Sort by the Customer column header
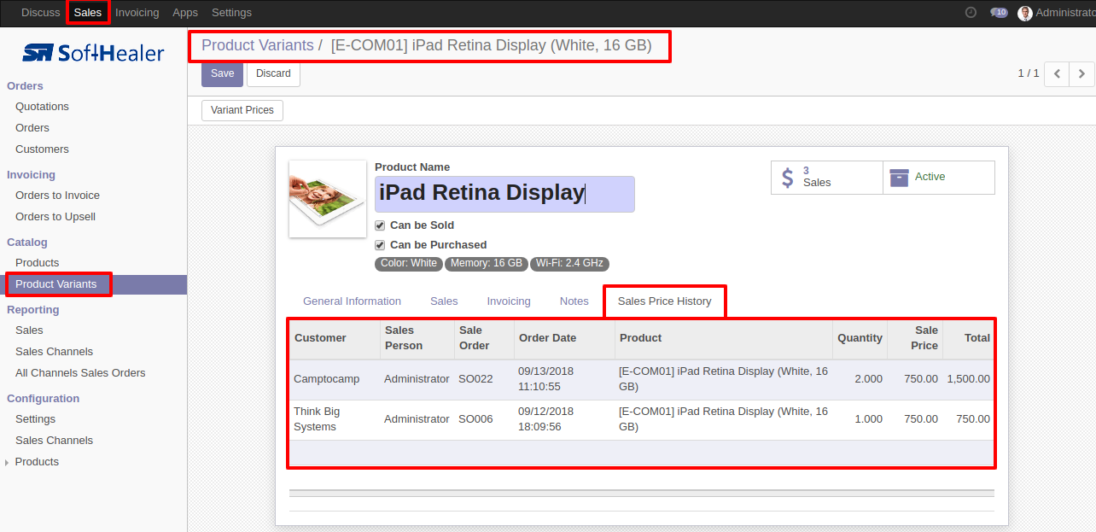1096x532 pixels. [x=335, y=339]
